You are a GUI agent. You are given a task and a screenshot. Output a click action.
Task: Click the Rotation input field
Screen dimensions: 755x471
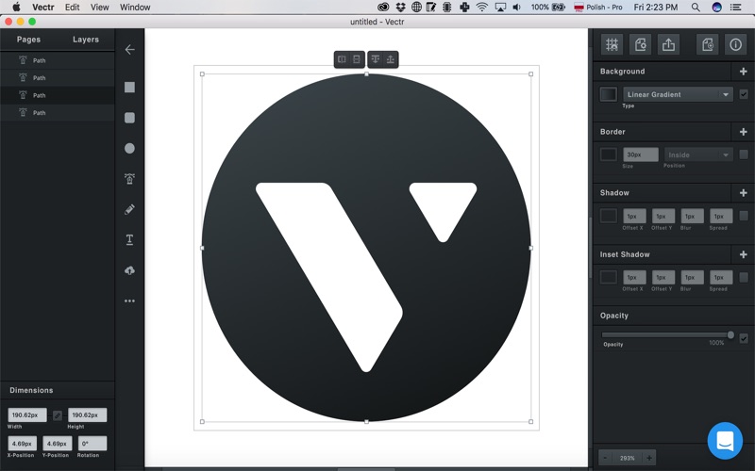[92, 444]
